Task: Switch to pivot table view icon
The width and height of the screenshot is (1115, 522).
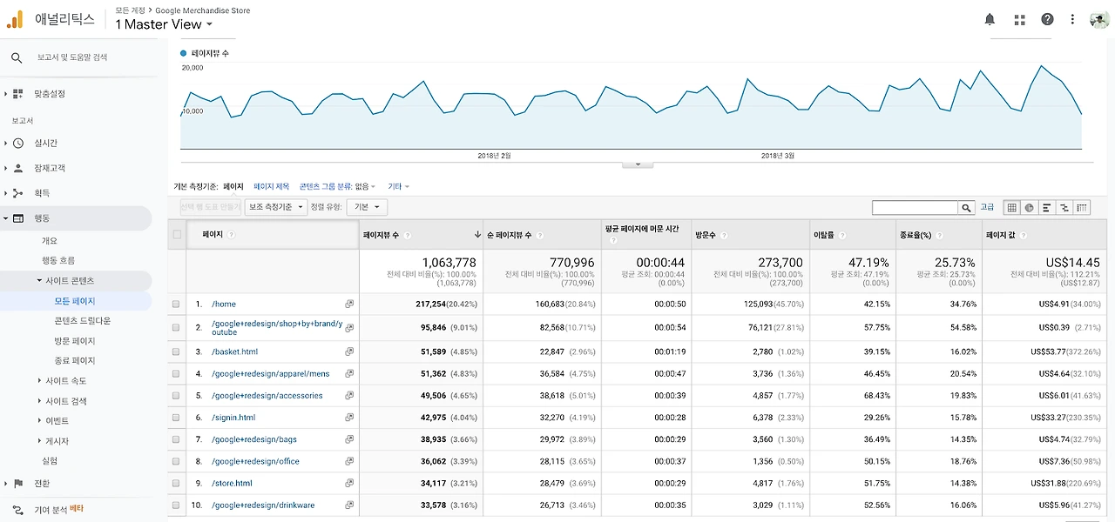Action: pyautogui.click(x=1082, y=208)
